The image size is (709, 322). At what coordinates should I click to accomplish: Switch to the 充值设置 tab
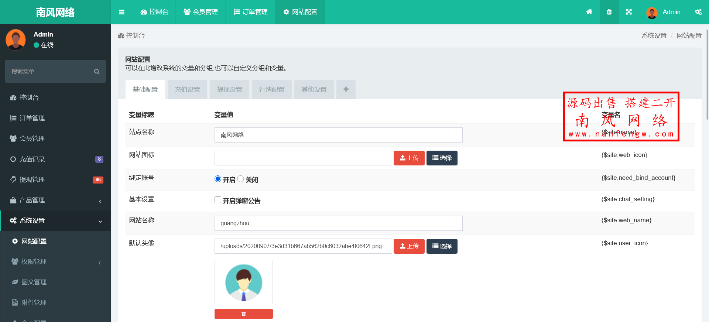pos(188,89)
